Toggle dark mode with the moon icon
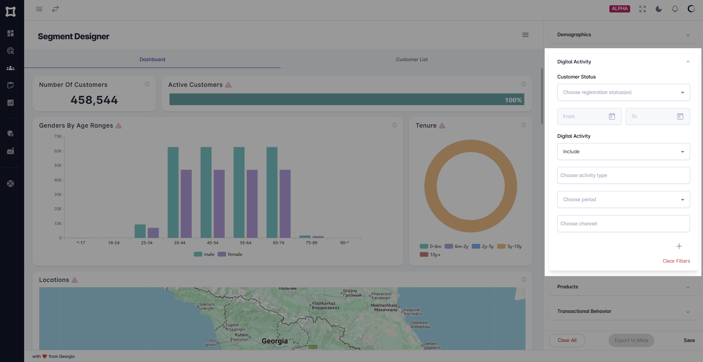 659,9
